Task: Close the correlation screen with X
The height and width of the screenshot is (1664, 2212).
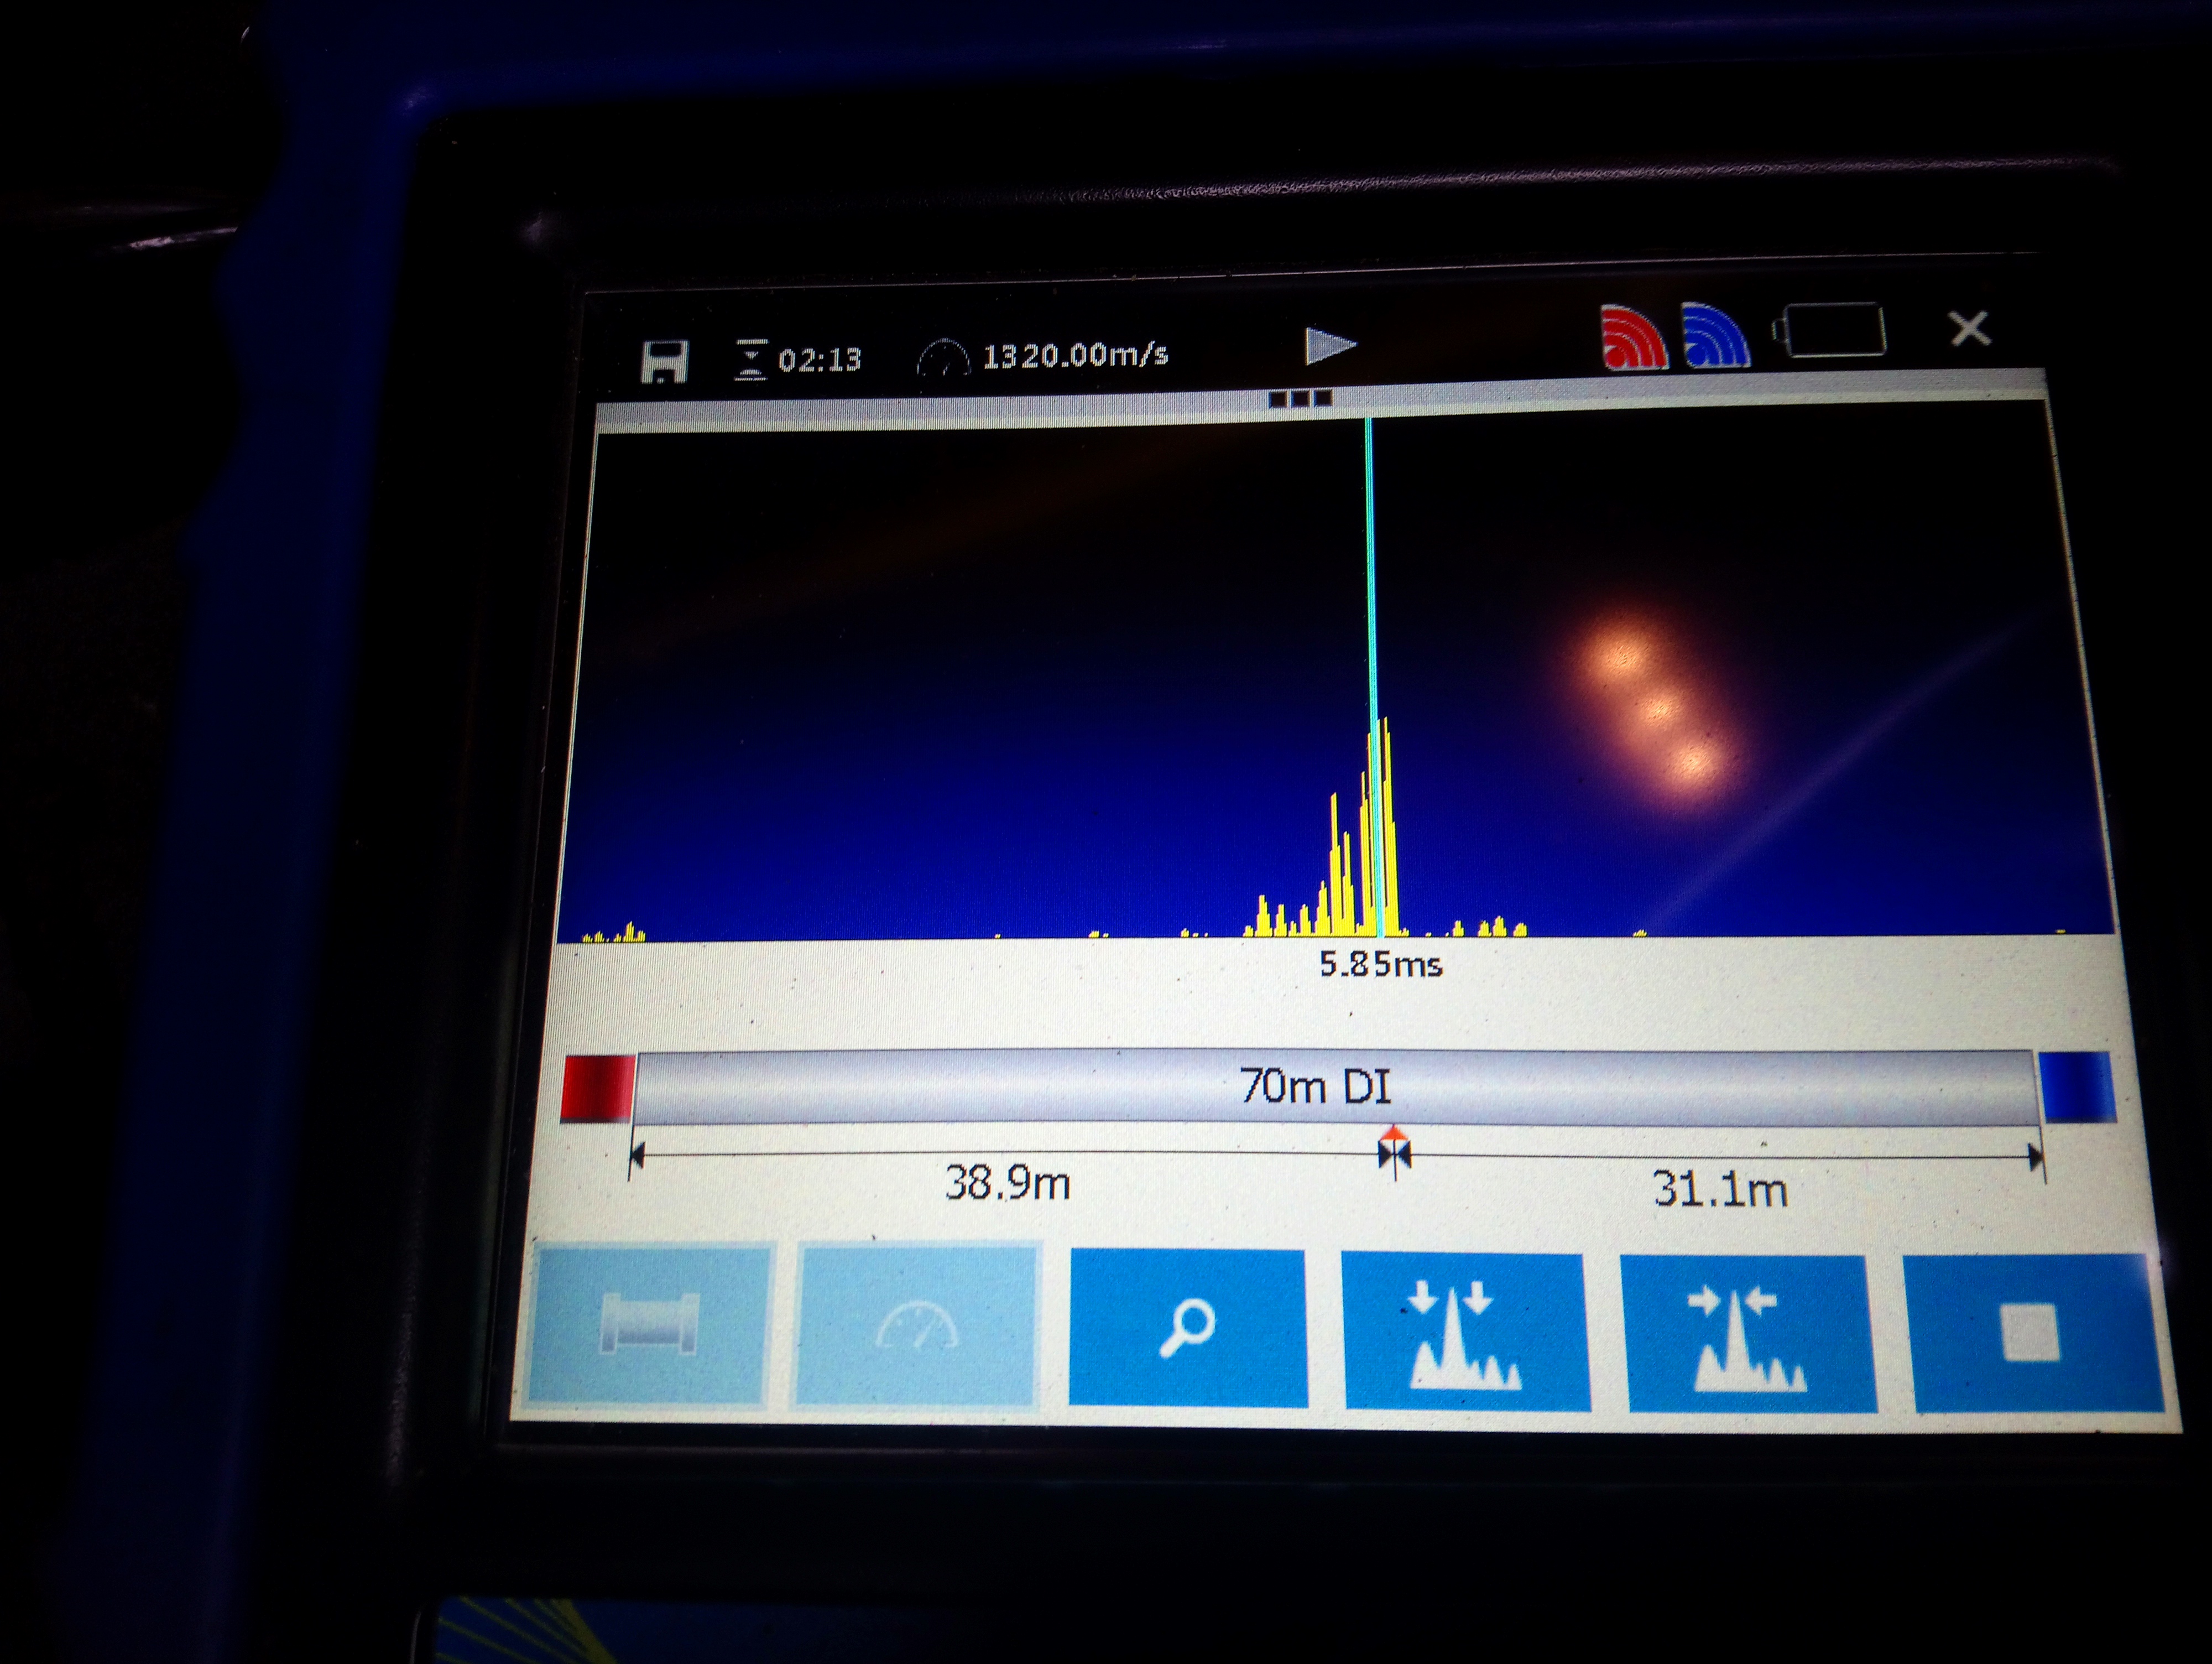Action: pyautogui.click(x=1969, y=328)
